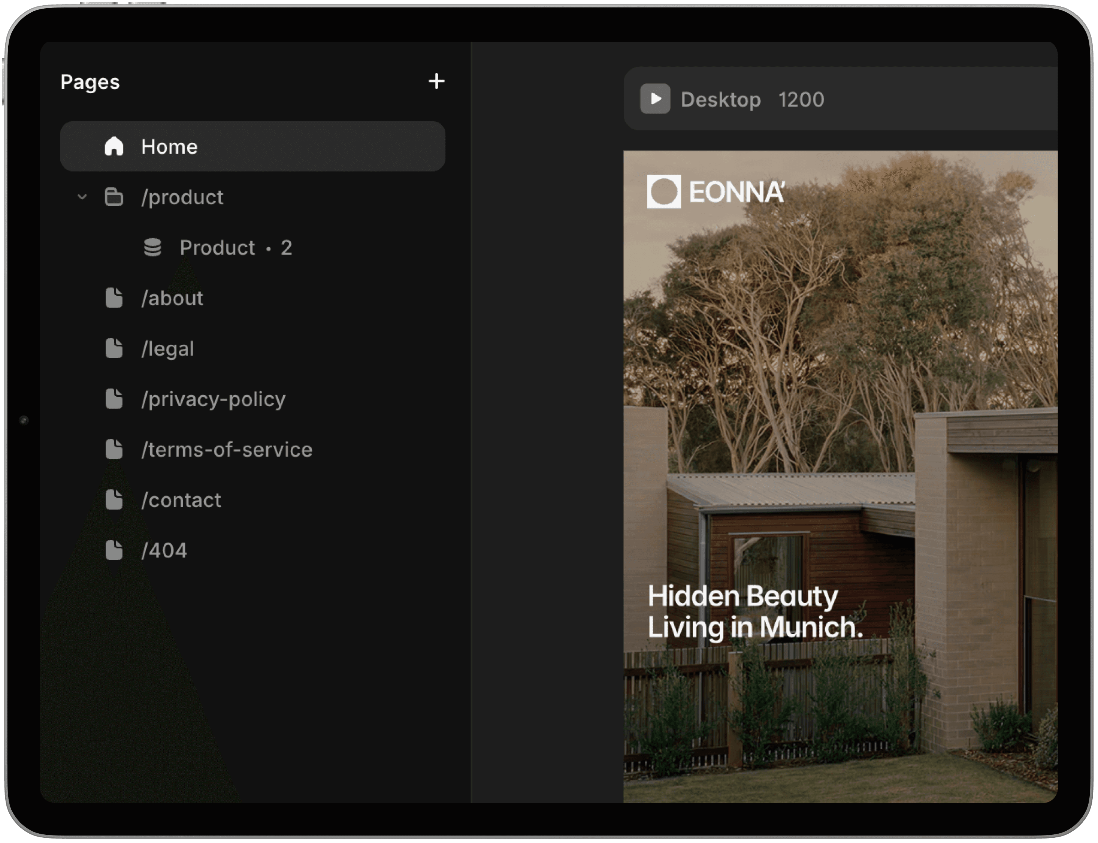Click the 1200 width value
Image resolution: width=1098 pixels, height=843 pixels.
pos(801,99)
